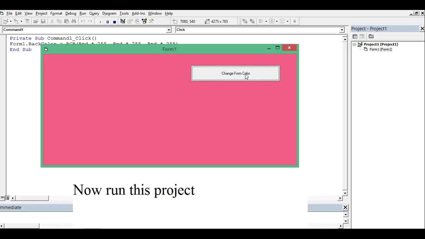Click the code window vertical scrollbar down arrow
Image resolution: width=425 pixels, height=239 pixels.
[x=345, y=193]
